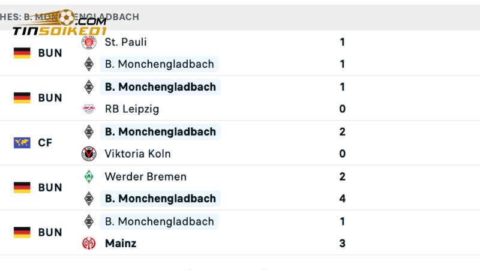The height and width of the screenshot is (270, 480).
Task: Click the Viktoria Koln club crest
Action: [89, 154]
